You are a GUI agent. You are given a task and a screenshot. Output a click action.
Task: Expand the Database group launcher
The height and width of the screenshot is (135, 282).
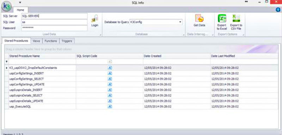point(184,35)
